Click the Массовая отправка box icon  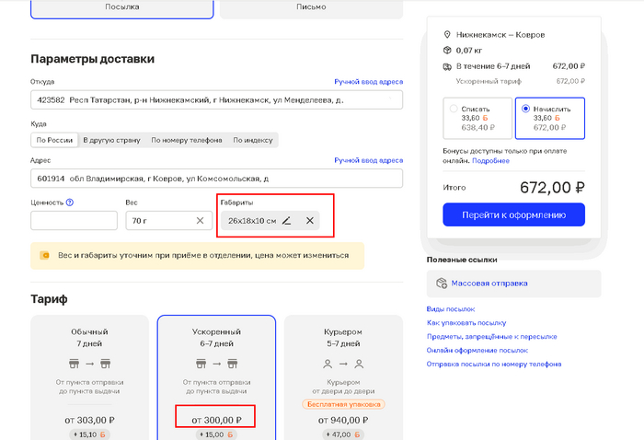click(443, 284)
